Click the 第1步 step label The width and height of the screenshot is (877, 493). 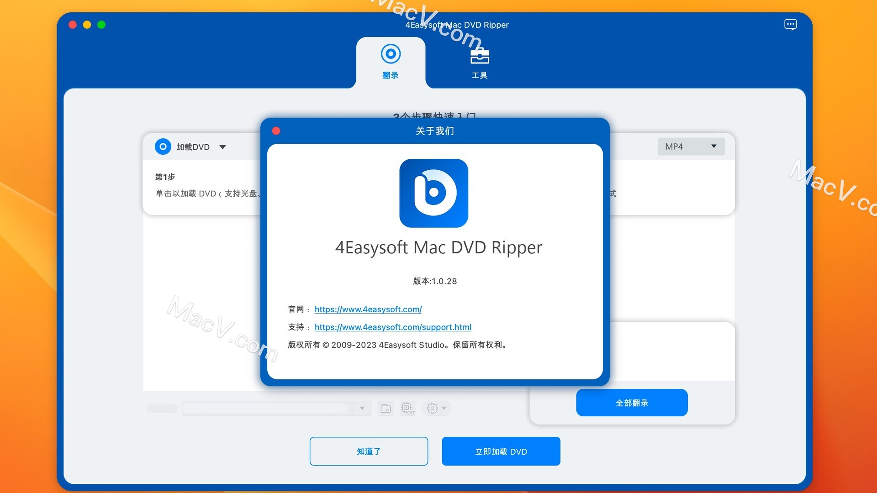[165, 177]
